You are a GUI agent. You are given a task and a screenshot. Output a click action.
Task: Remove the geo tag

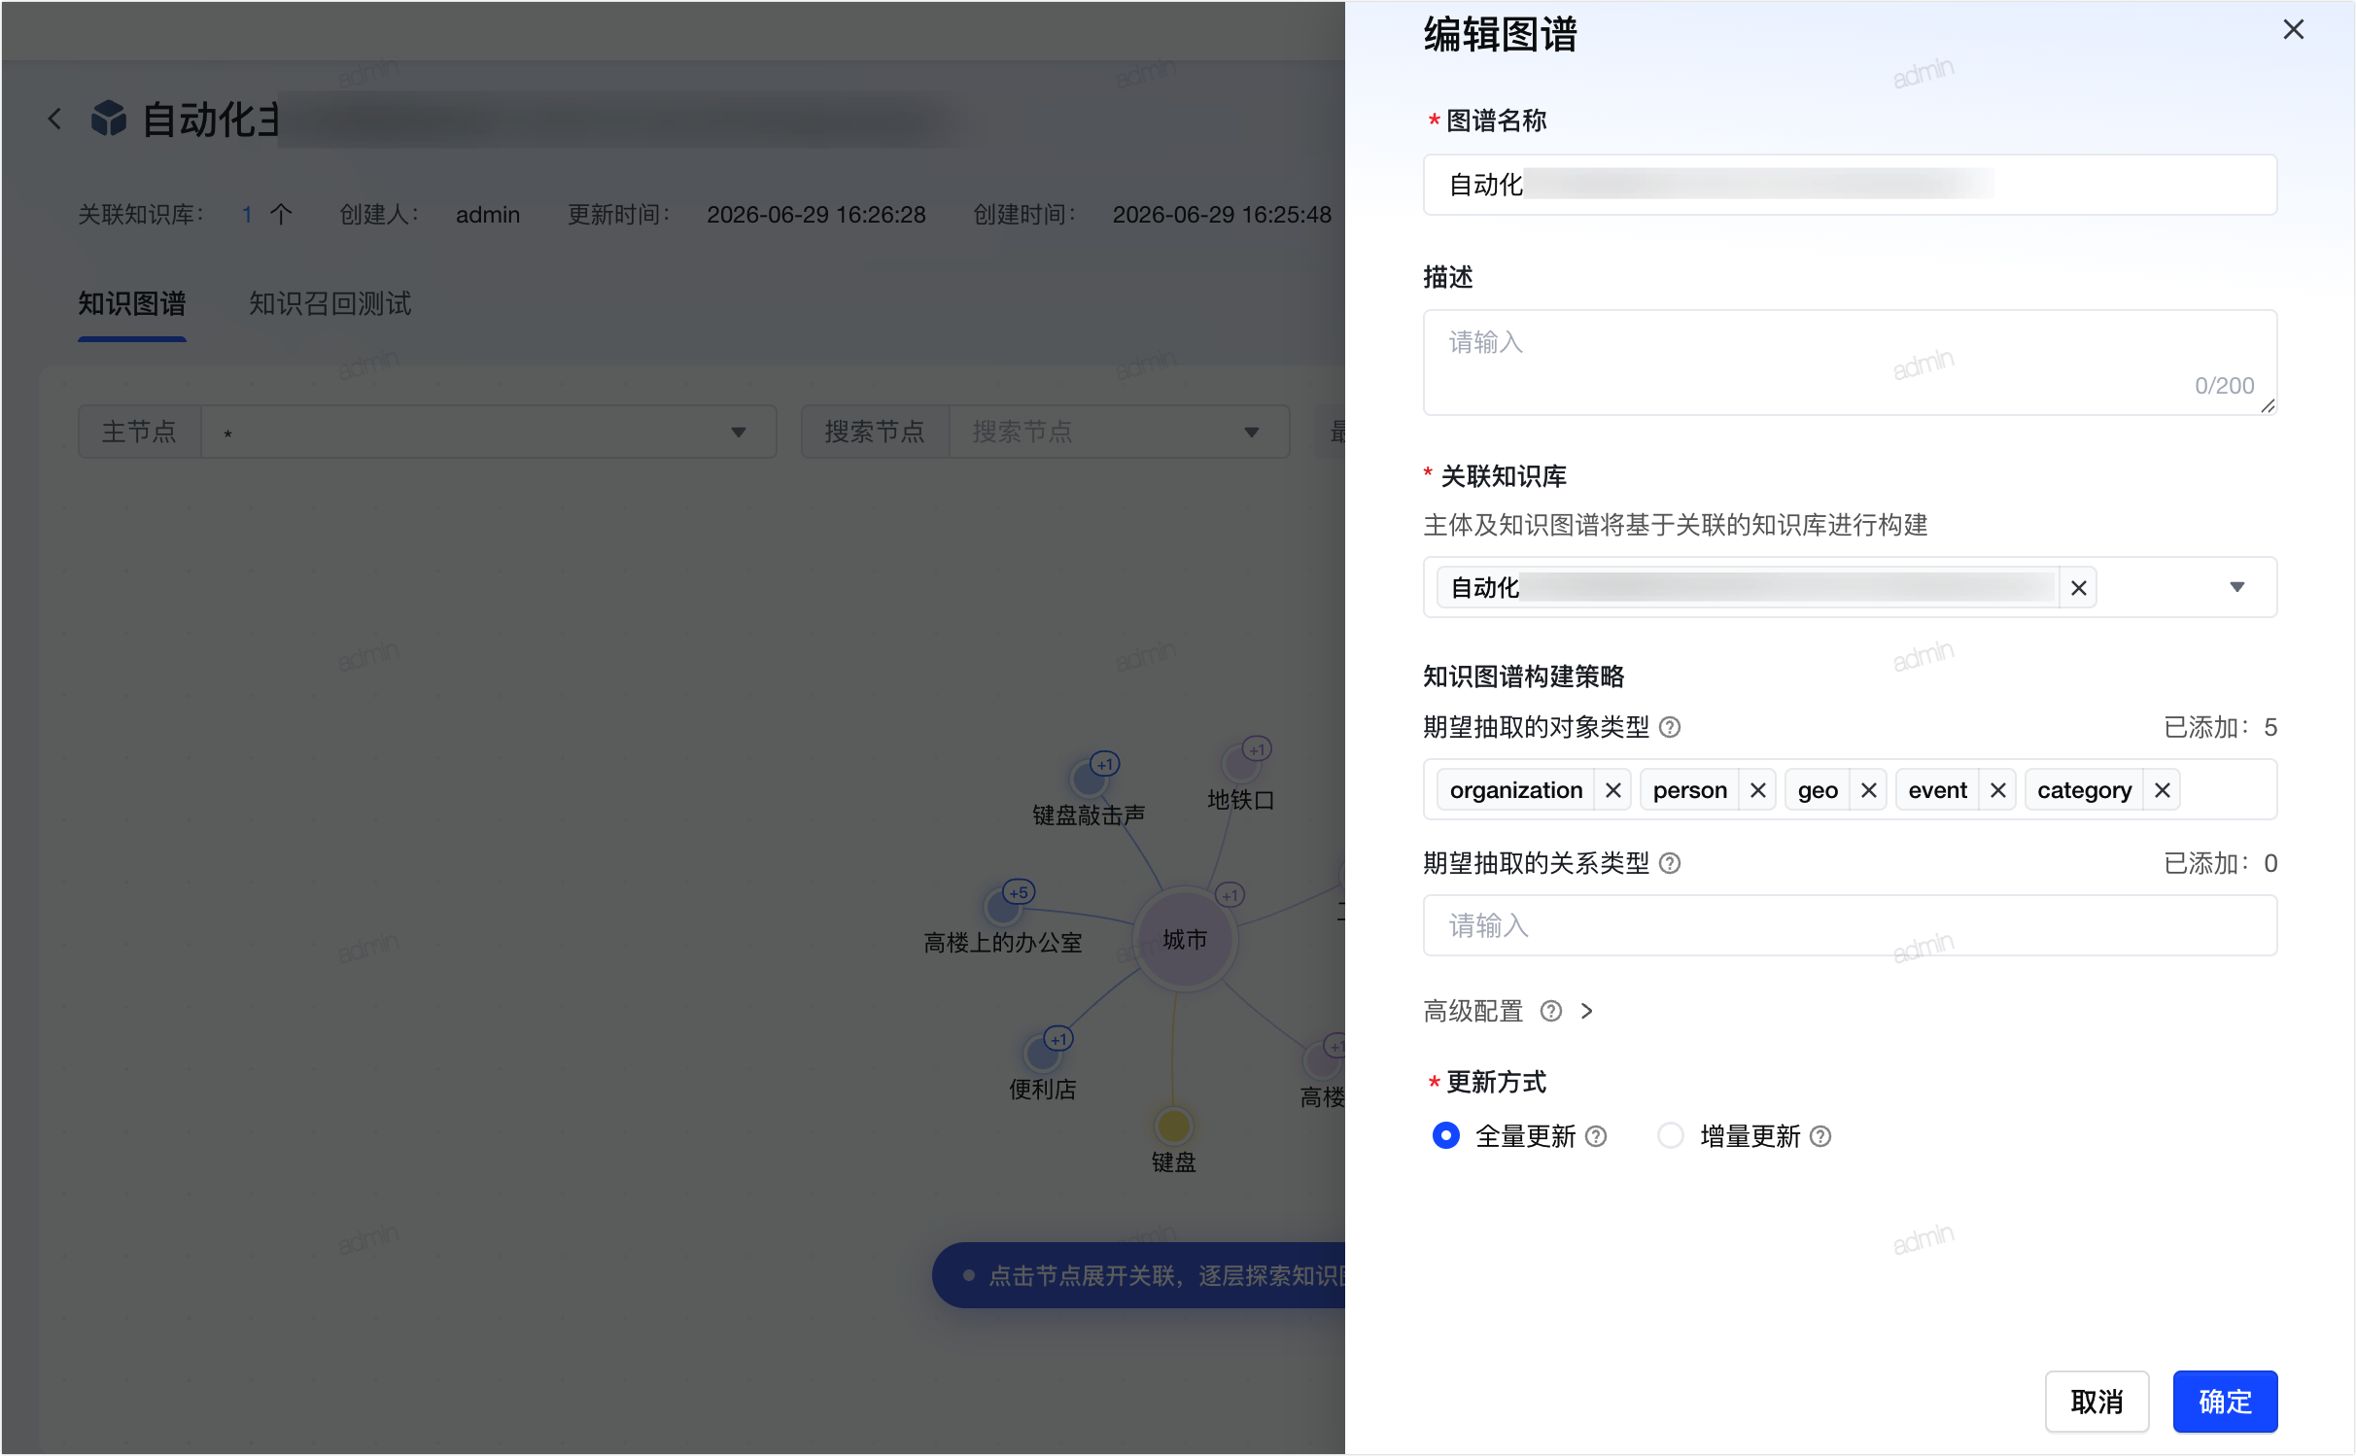coord(1869,790)
